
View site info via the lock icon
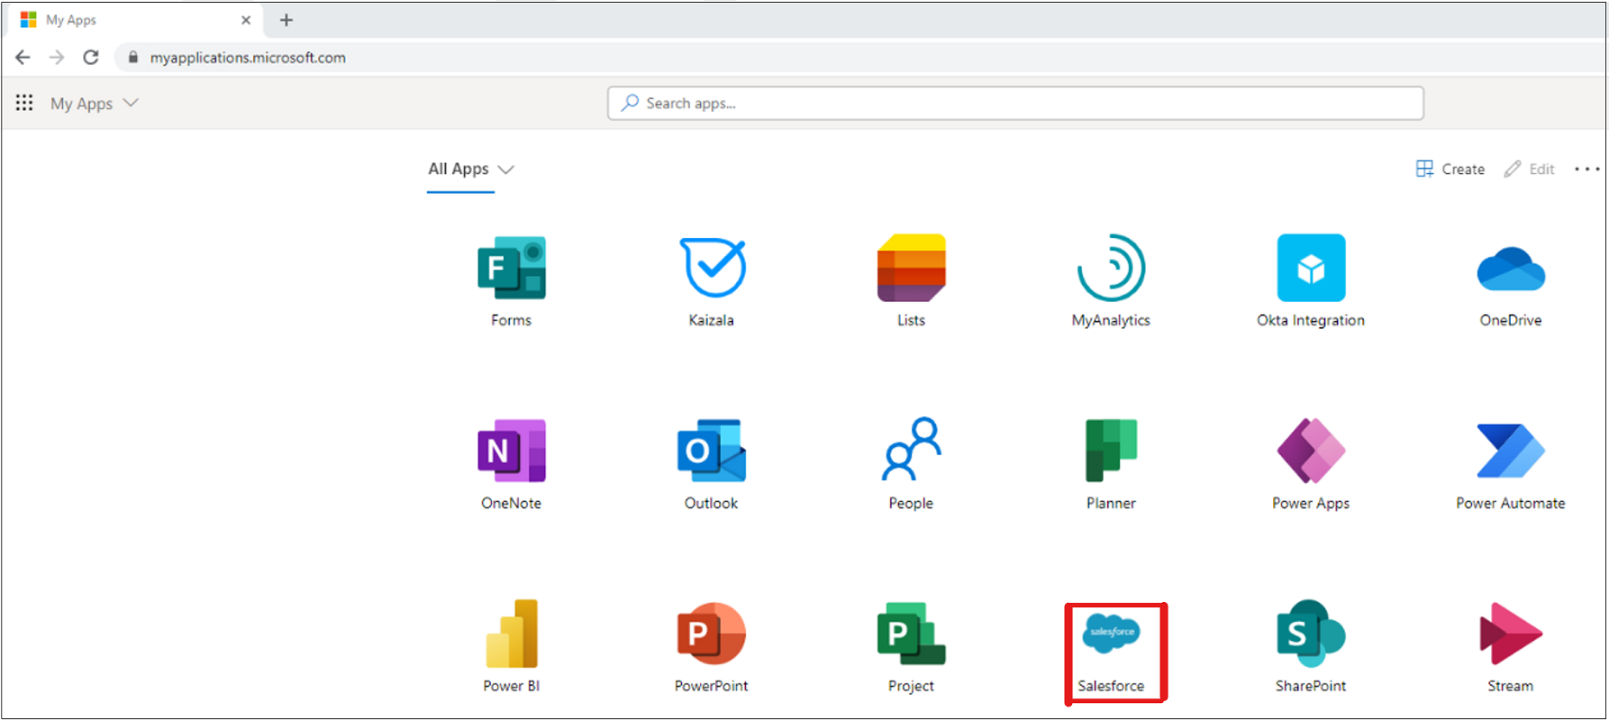pos(133,58)
